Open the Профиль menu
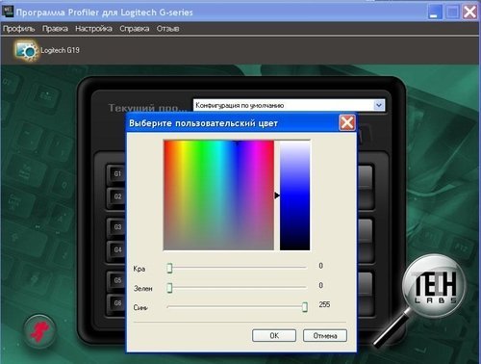The width and height of the screenshot is (481, 364). (x=18, y=29)
